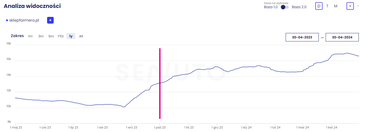Viewport: 367px width, 132px height.
Task: Select the 1m range option
Action: pyautogui.click(x=30, y=36)
